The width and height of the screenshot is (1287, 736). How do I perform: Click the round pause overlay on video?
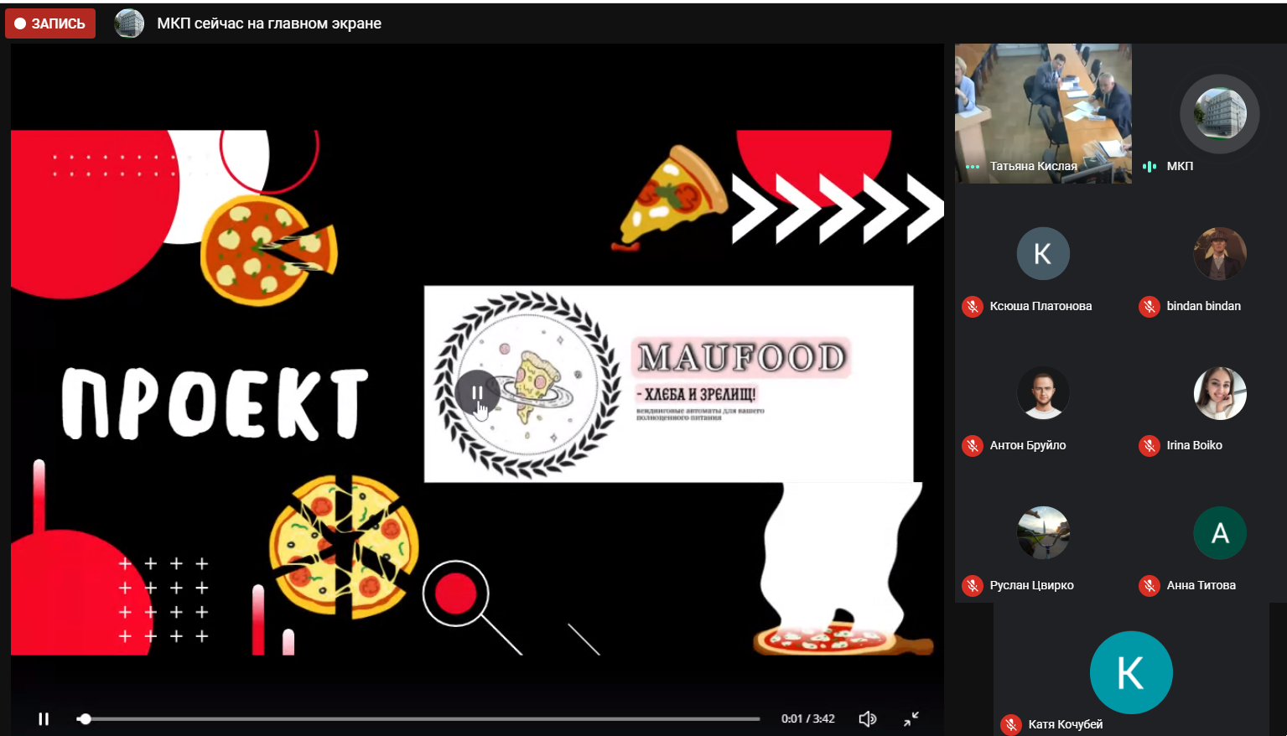pos(477,392)
